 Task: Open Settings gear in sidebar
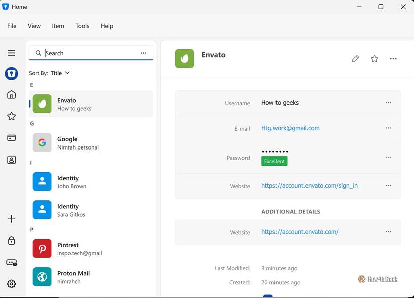11,284
